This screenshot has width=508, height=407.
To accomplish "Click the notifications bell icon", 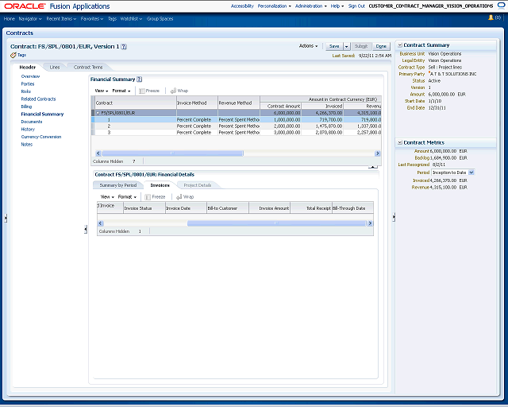I will point(491,17).
